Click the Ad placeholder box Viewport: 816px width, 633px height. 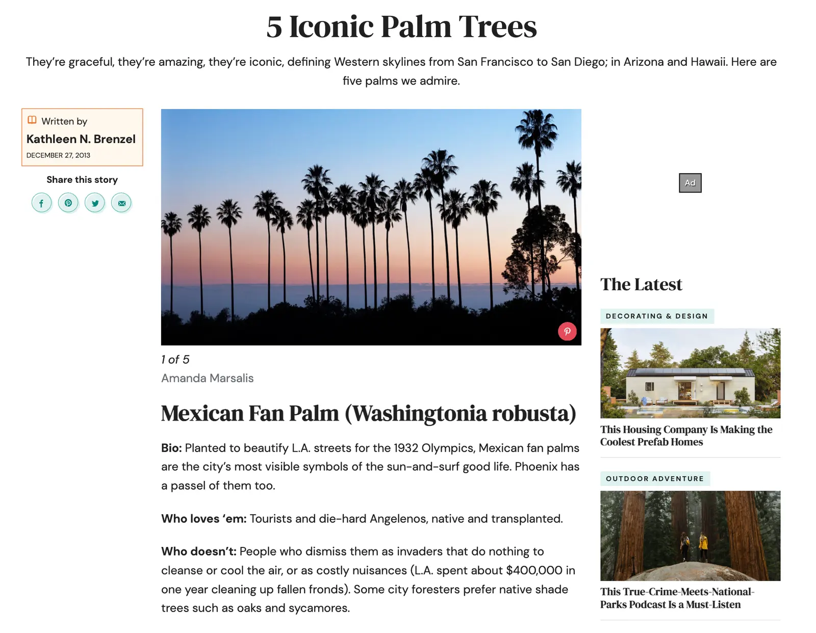click(x=690, y=183)
